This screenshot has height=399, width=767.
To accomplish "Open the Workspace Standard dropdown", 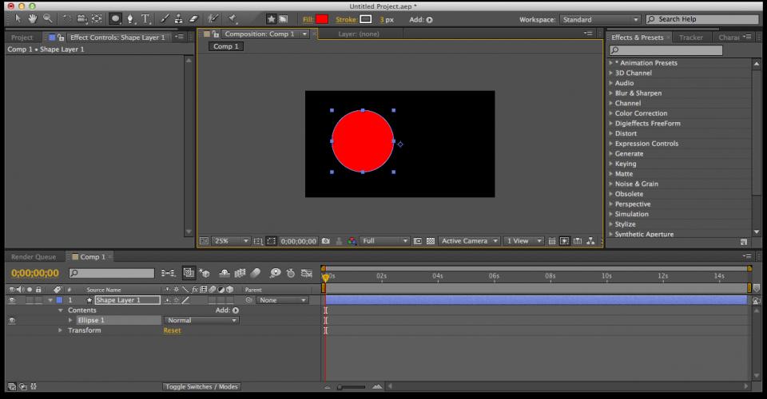I will tap(598, 19).
